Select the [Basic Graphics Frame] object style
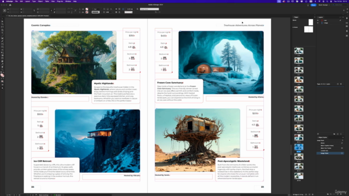The width and height of the screenshot is (349, 196). (330, 145)
